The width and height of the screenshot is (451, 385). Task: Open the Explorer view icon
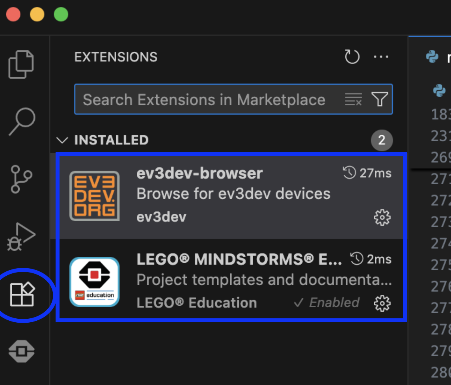(x=22, y=64)
